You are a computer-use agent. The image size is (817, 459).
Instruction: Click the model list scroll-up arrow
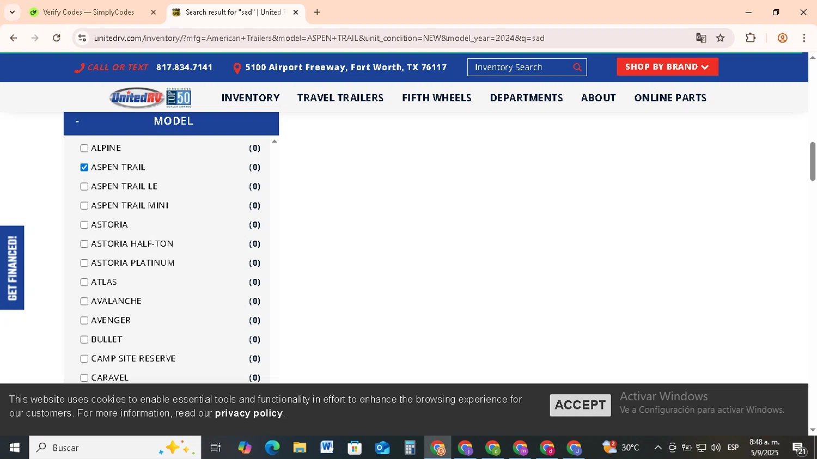point(275,142)
